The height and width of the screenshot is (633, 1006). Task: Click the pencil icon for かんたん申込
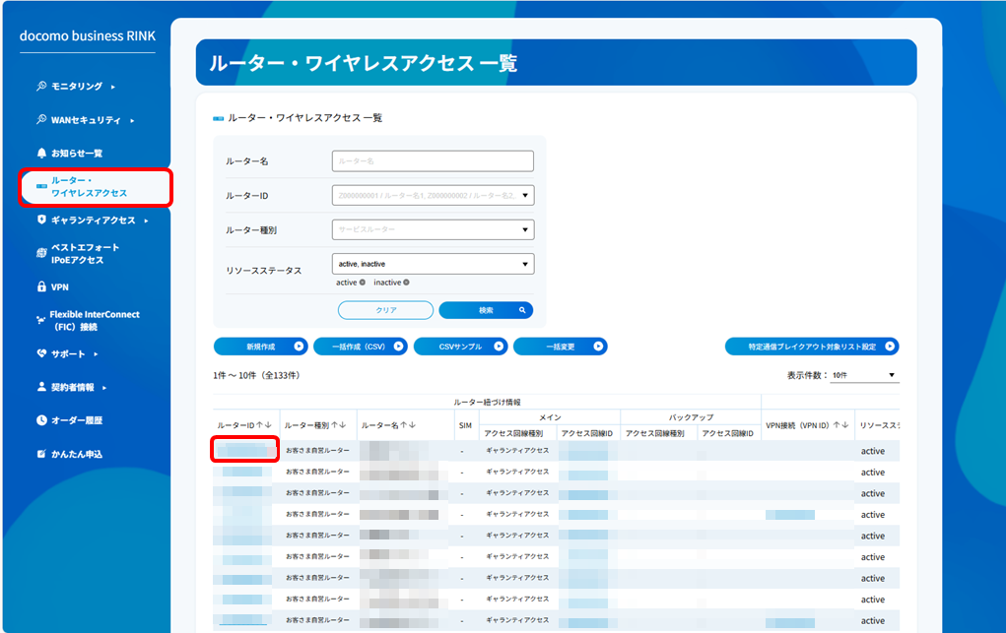(41, 454)
